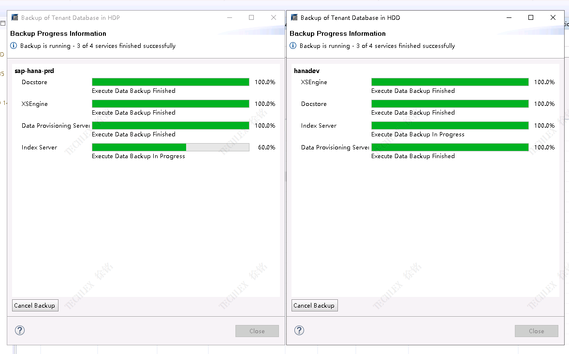Select the sap-hana-prd host label
Screen dimensions: 569x354
(34, 71)
